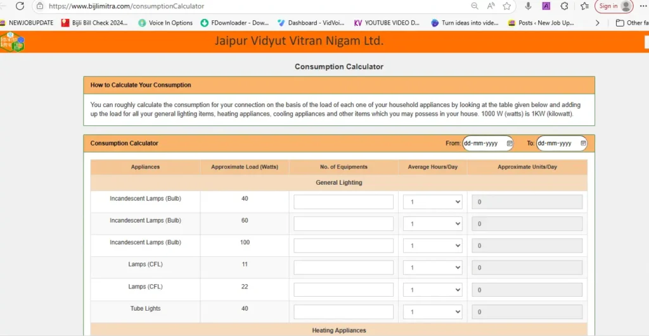Screen dimensions: 649x336
Task: Click the zoom magnifier icon in address bar
Action: click(475, 6)
